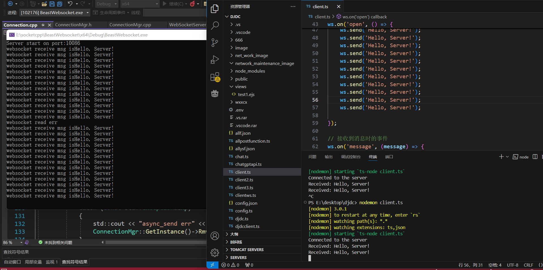Open Run and Debug view
543x270 pixels.
(215, 60)
